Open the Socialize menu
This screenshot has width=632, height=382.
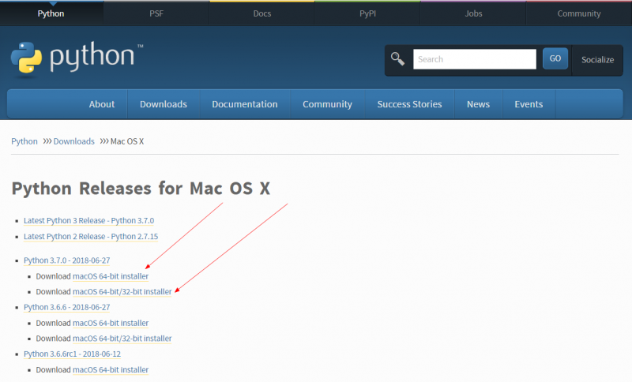(597, 59)
